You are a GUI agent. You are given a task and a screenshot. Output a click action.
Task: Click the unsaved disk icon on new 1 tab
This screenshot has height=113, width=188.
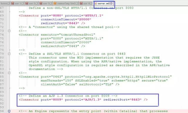click(13, 3)
